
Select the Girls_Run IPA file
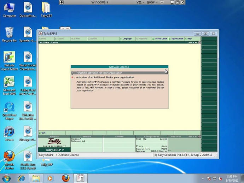(x=28, y=111)
